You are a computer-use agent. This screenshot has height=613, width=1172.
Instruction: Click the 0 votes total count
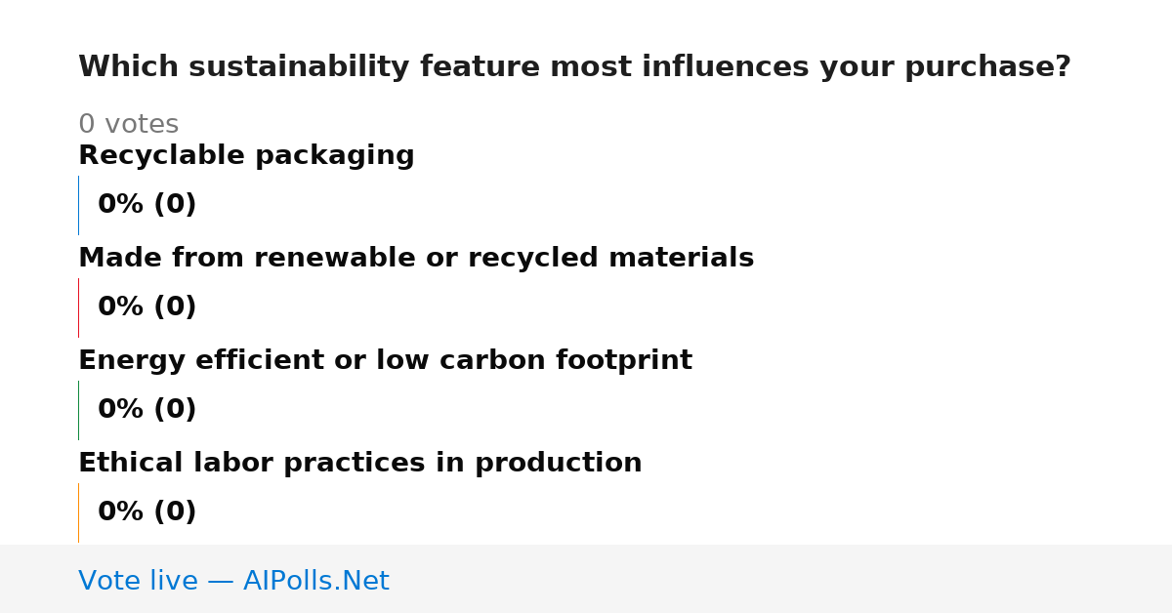128,125
